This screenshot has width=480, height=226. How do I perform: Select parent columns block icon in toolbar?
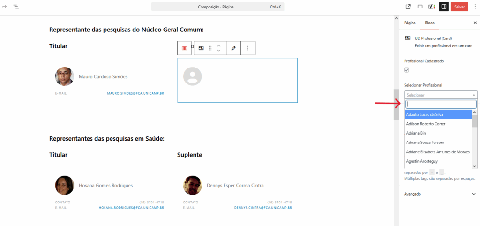(x=185, y=48)
